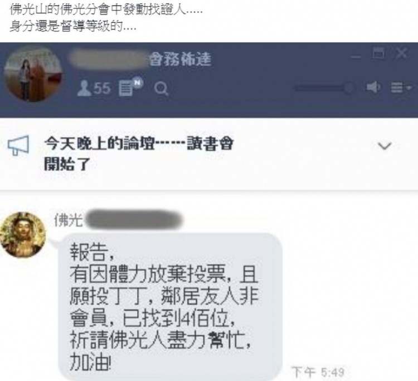The image size is (418, 381).
Task: Open the member list showing 55 people
Action: coord(94,88)
